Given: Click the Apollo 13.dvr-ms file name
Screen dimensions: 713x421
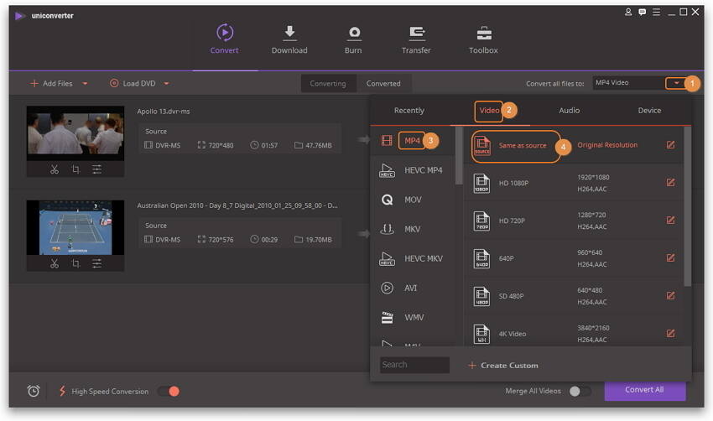Looking at the screenshot, I should pos(164,112).
